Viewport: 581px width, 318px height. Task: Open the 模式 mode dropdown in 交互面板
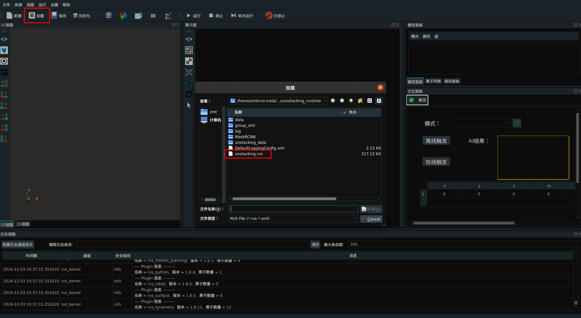point(483,123)
